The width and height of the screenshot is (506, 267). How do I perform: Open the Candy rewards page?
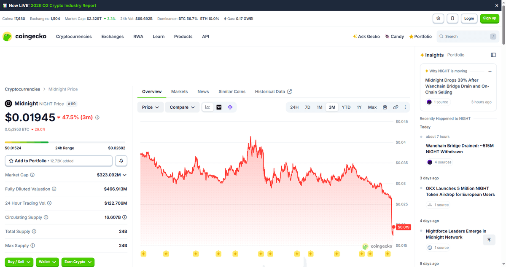tap(394, 37)
